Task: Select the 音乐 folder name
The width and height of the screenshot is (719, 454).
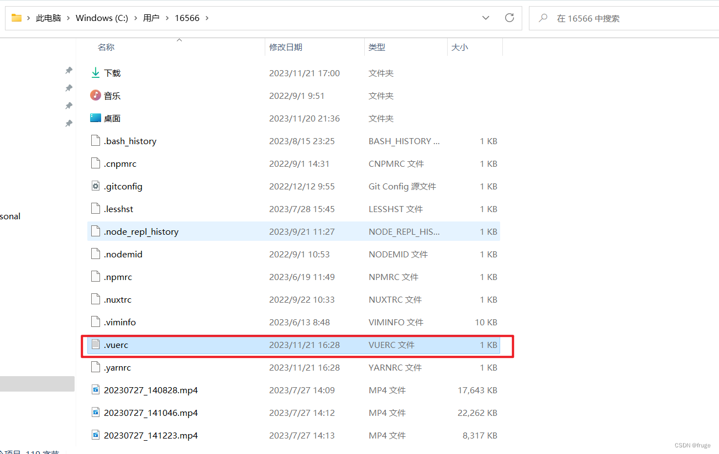Action: (x=112, y=96)
